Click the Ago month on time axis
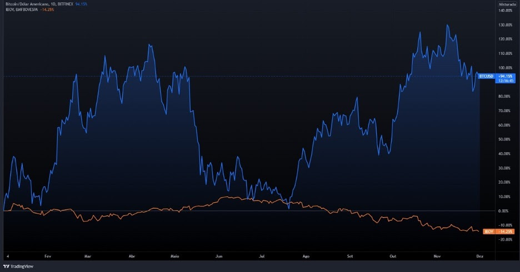 [306, 256]
